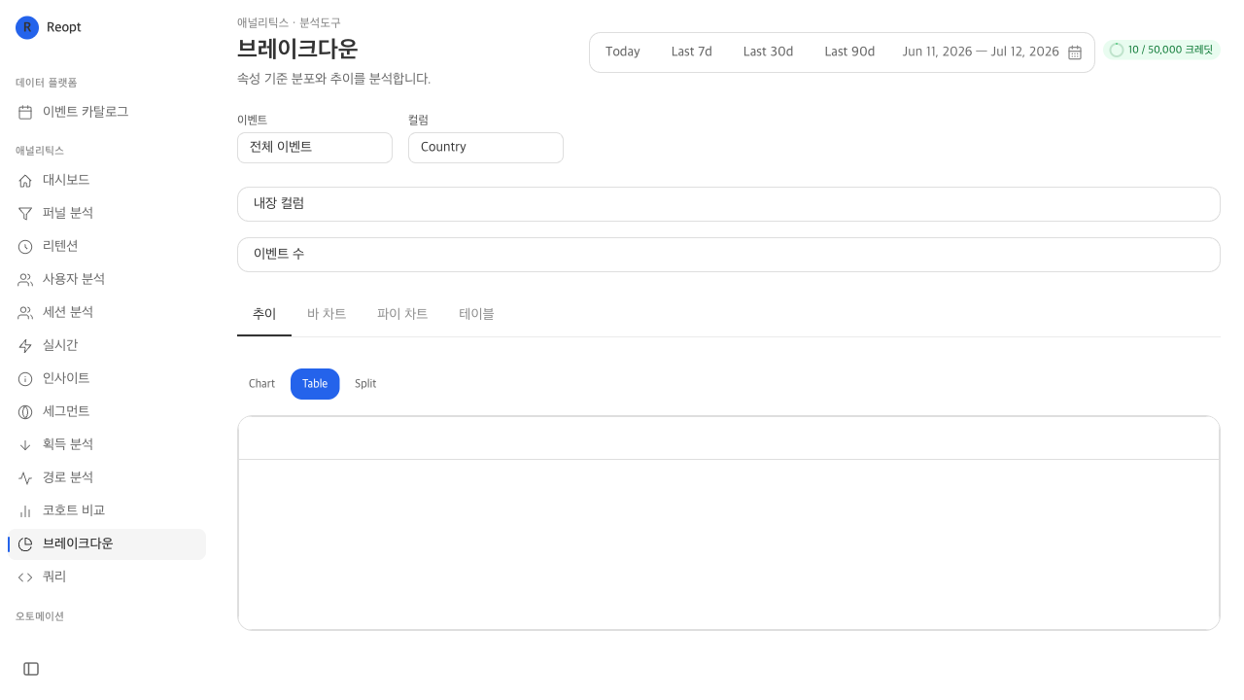Open the Jun 11 – Jul 12, 2026 date picker
Viewport: 1244px width, 700px height.
point(992,52)
